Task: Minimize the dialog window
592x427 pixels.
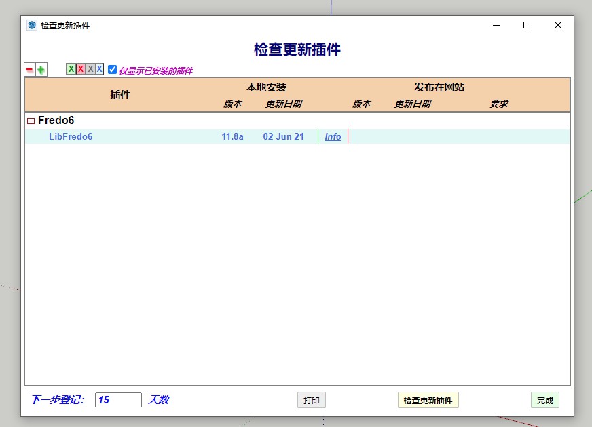Action: click(x=495, y=25)
